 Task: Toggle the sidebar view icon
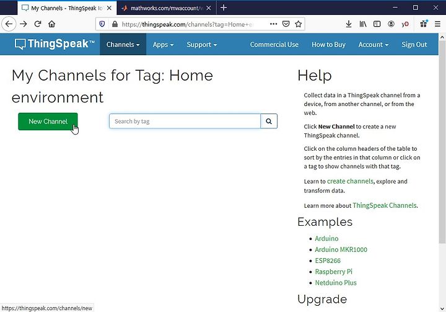(377, 24)
